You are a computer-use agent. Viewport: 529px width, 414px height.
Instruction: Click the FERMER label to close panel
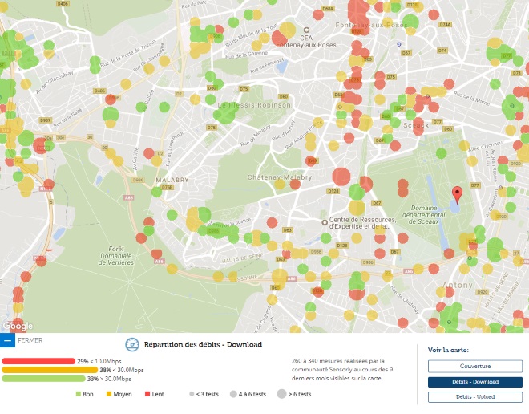29,340
